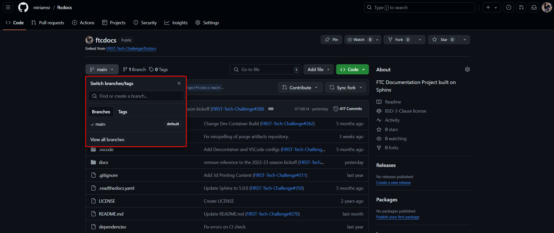The image size is (554, 233).
Task: Open the Add file dropdown
Action: click(x=318, y=70)
